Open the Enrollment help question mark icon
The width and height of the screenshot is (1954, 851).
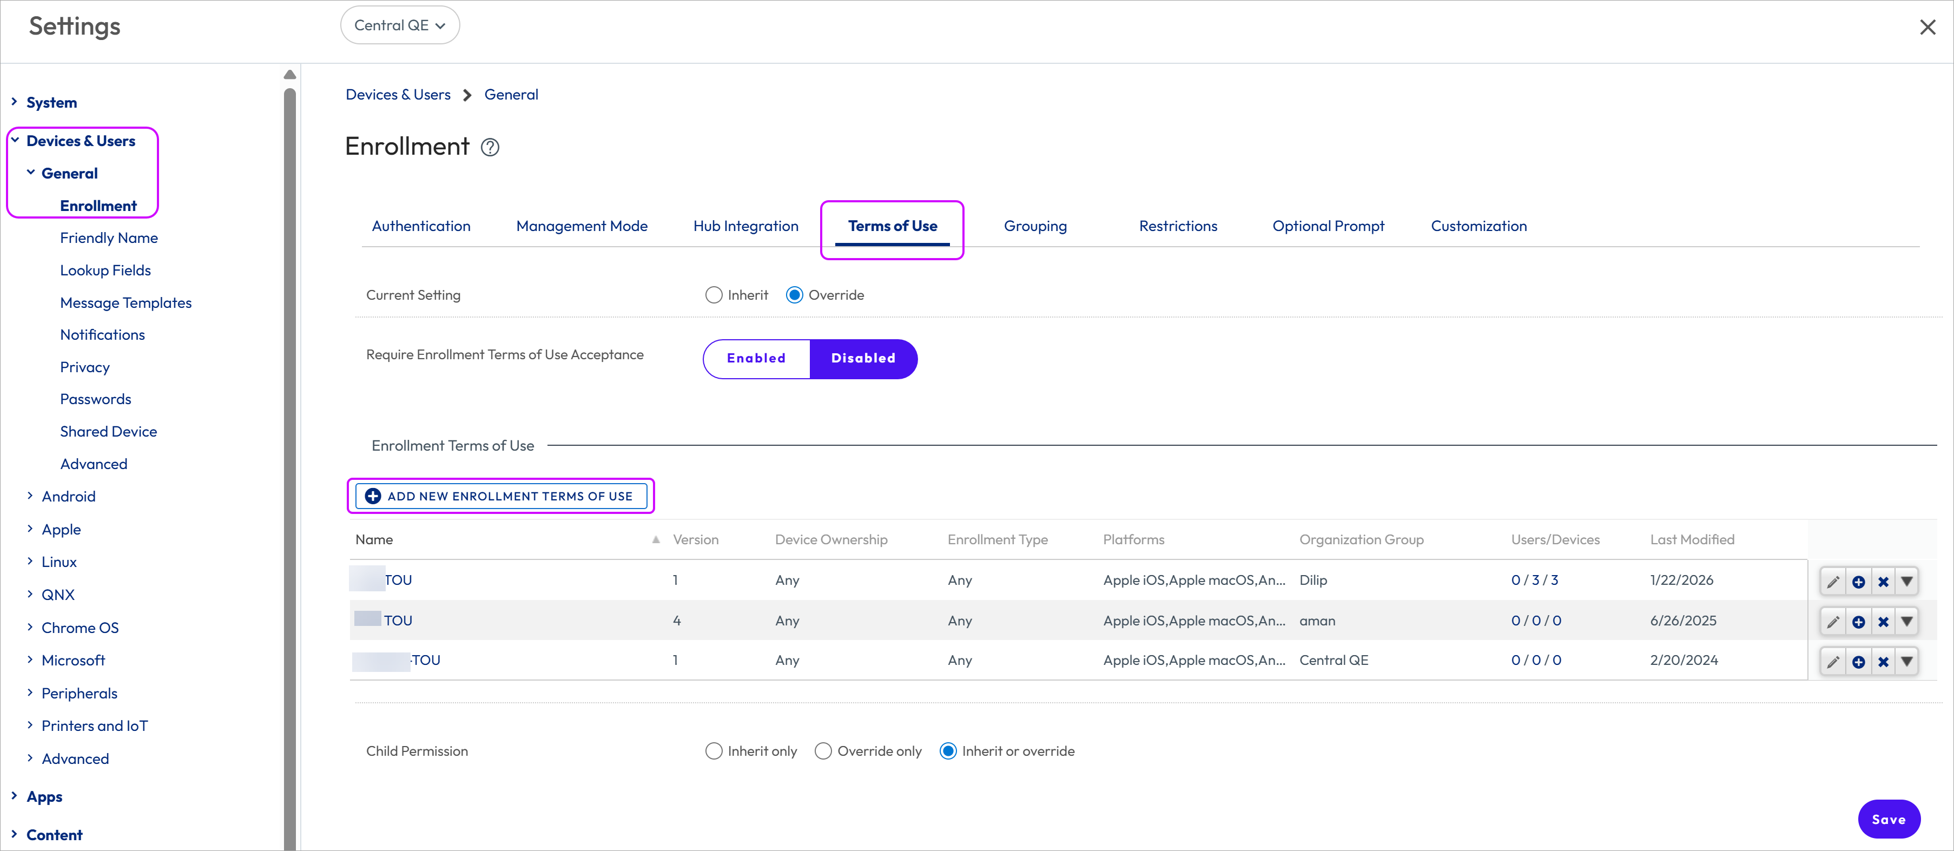(x=490, y=147)
